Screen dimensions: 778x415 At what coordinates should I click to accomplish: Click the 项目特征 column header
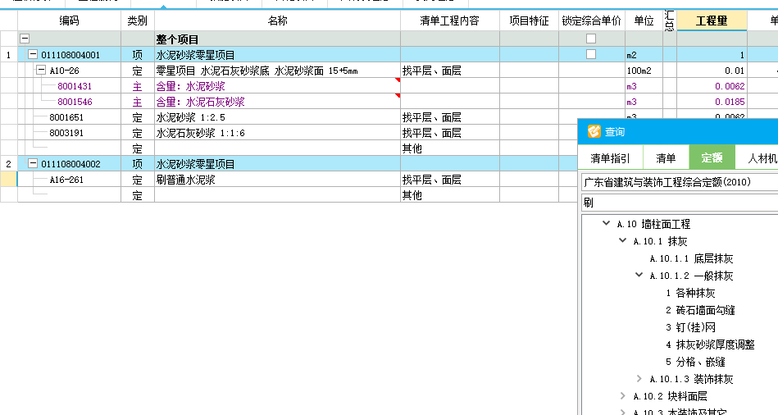pos(529,21)
